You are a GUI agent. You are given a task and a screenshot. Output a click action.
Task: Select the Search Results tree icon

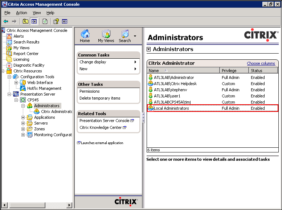[9, 42]
